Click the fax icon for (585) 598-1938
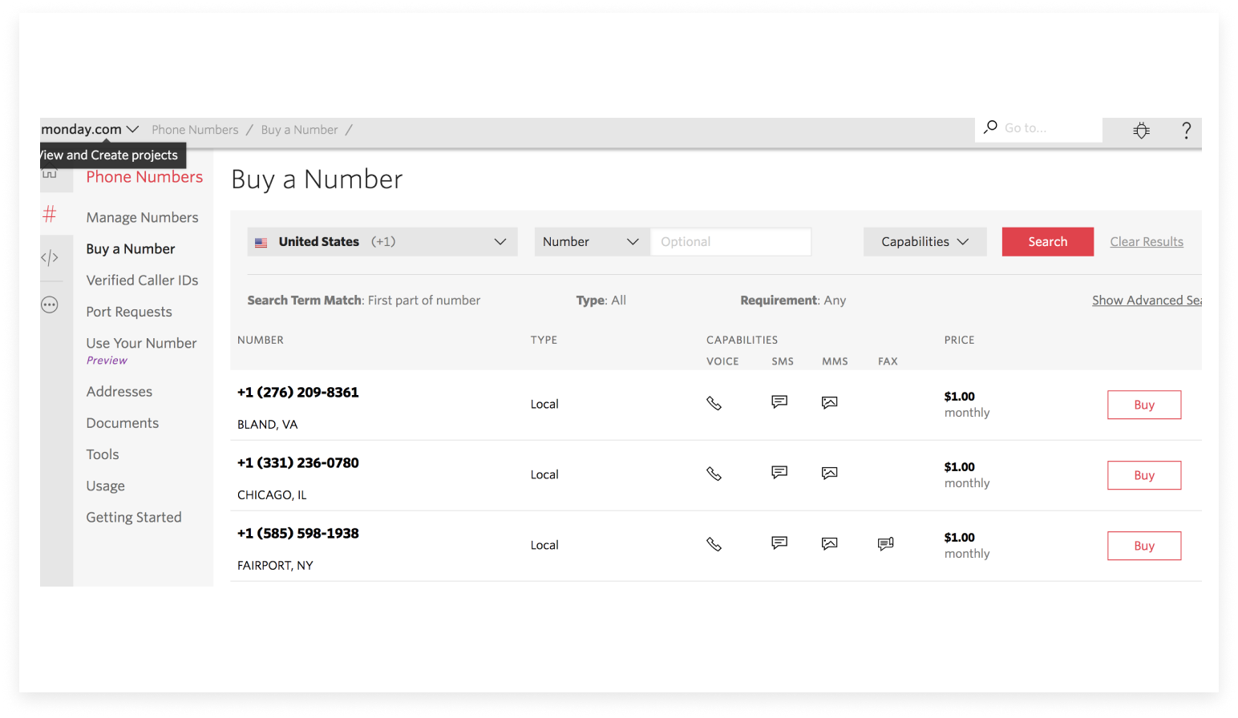This screenshot has height=718, width=1238. tap(885, 543)
